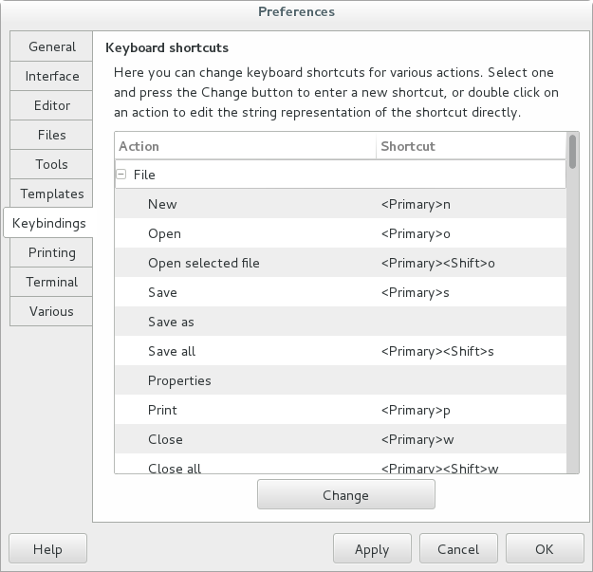Switch to the Templates tab
This screenshot has width=593, height=572.
[51, 194]
